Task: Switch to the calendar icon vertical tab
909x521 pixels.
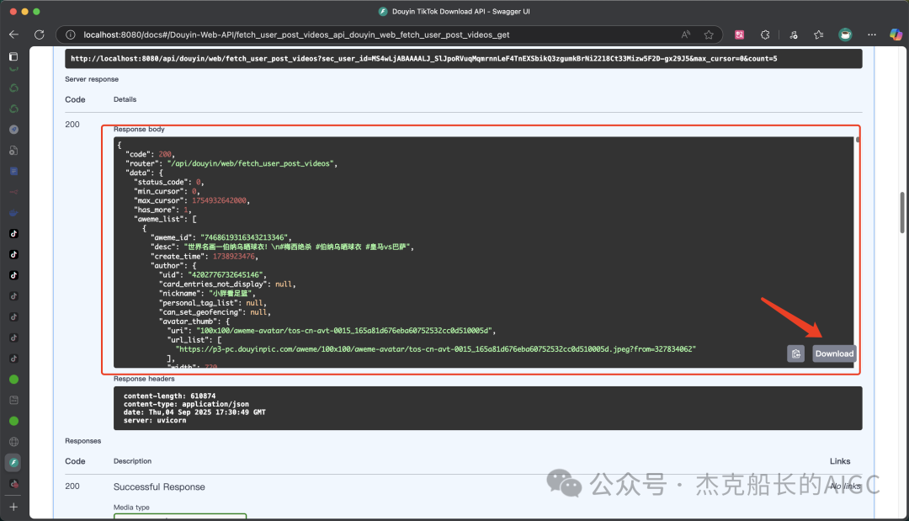Action: (x=14, y=400)
